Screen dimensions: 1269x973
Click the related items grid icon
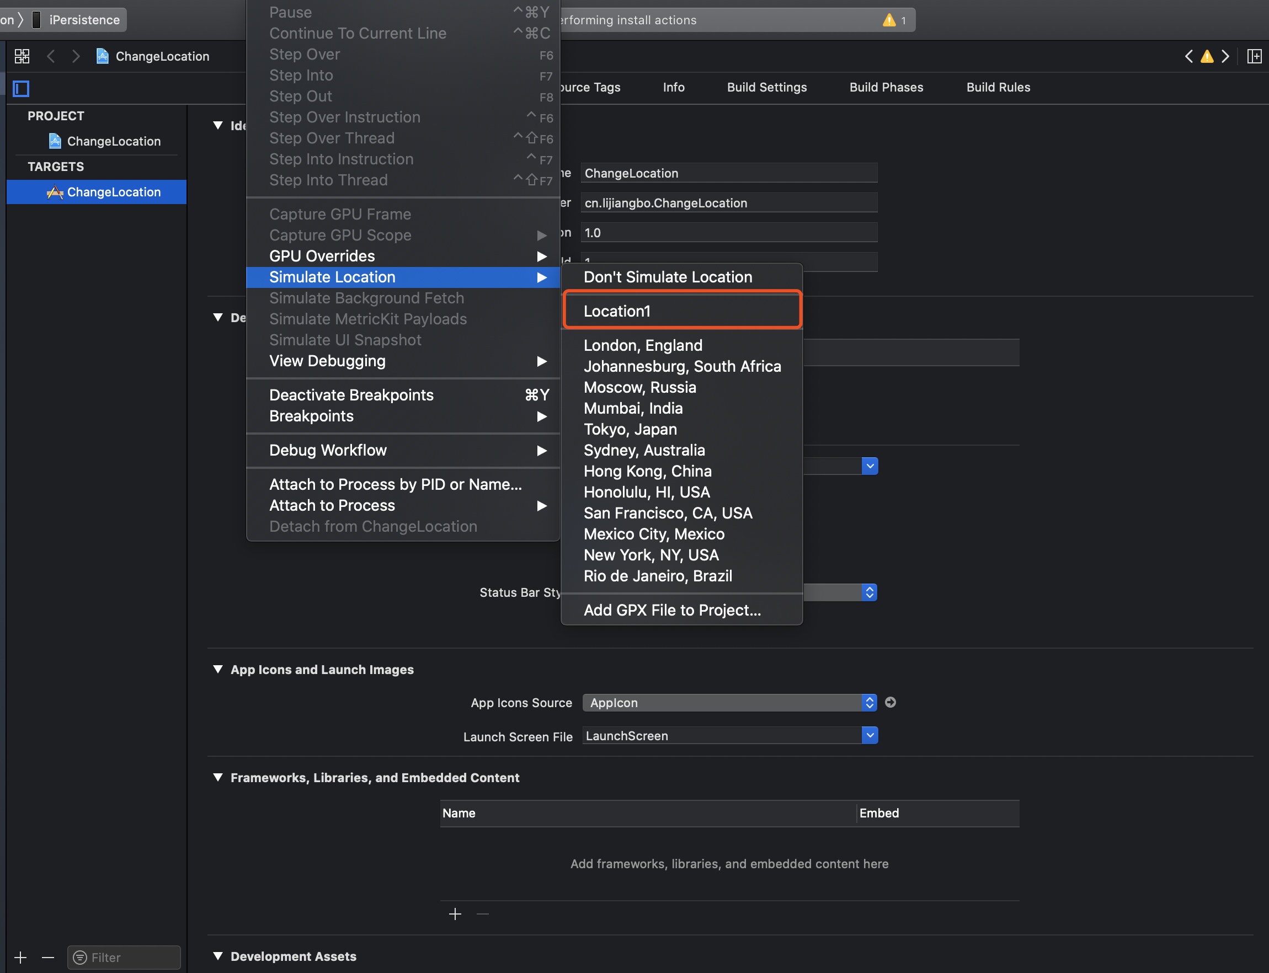[x=22, y=56]
